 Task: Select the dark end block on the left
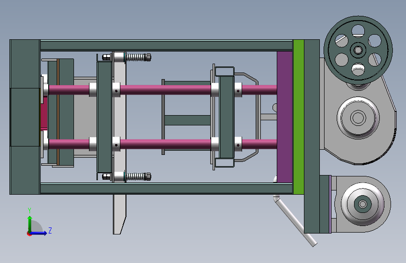click(x=25, y=117)
